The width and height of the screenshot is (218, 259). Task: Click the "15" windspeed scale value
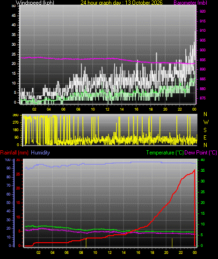tap(14, 74)
